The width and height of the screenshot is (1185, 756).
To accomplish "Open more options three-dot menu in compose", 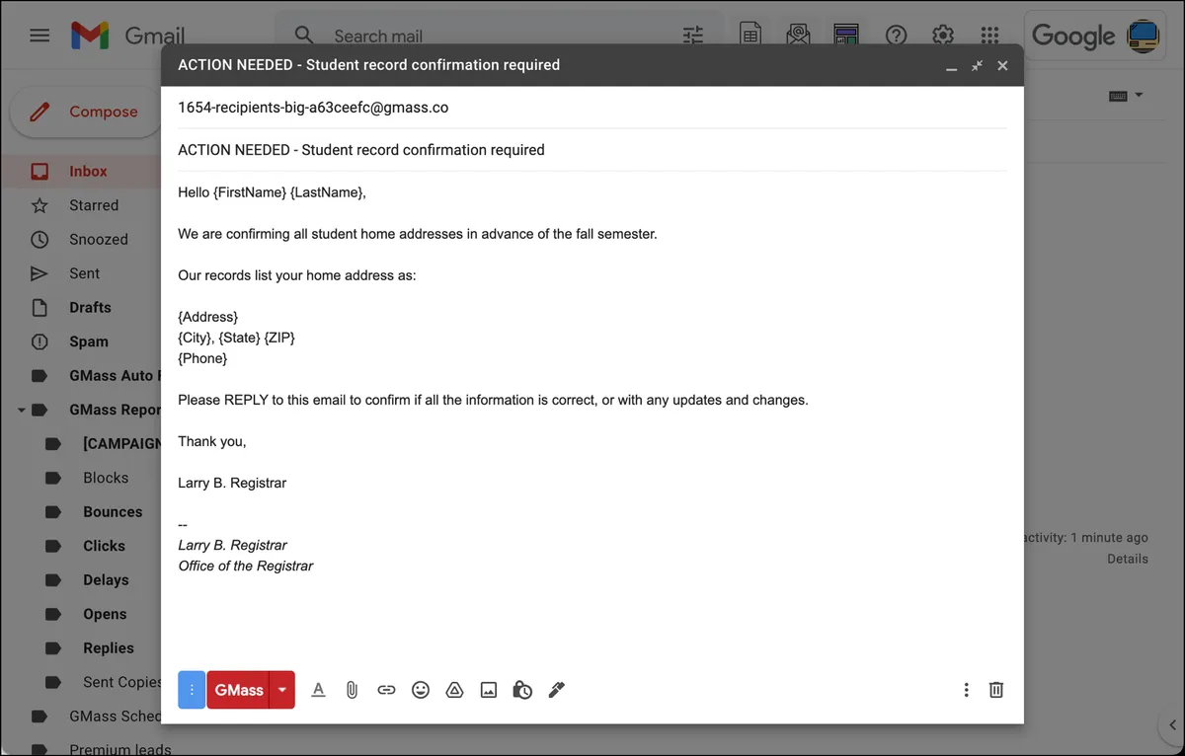I will 966,690.
